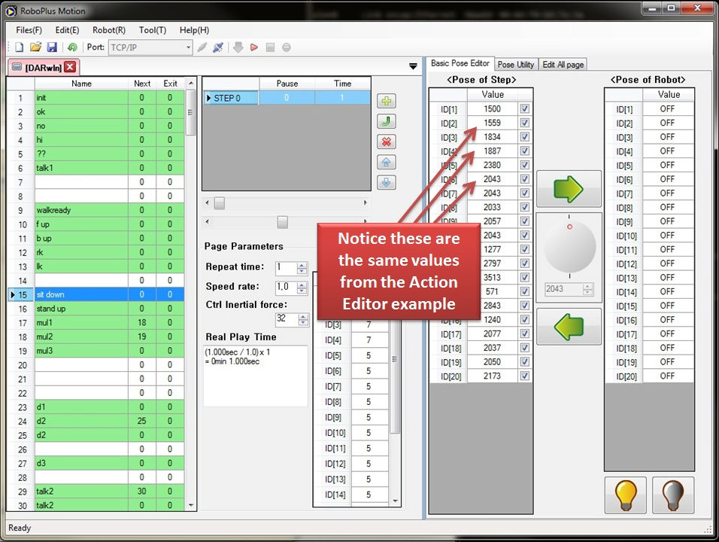The width and height of the screenshot is (719, 542).
Task: Play the motion with red play icon
Action: pos(254,47)
